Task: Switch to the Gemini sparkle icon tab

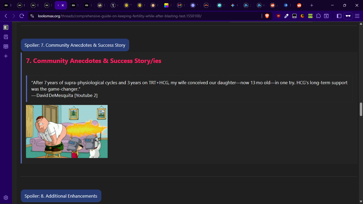Action: pos(233,5)
